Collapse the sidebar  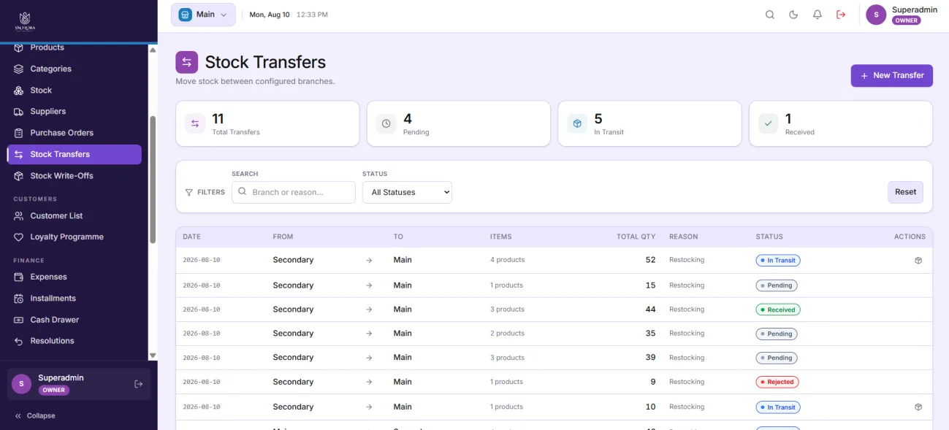coord(35,416)
